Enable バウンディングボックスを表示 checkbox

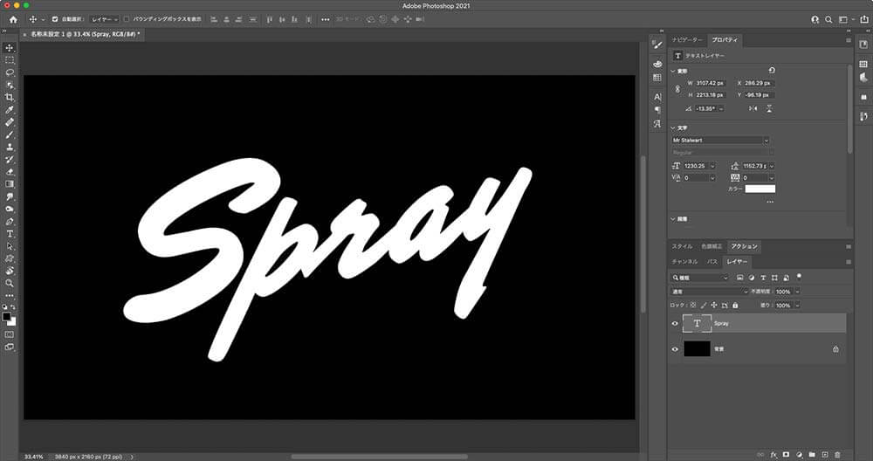pyautogui.click(x=127, y=19)
